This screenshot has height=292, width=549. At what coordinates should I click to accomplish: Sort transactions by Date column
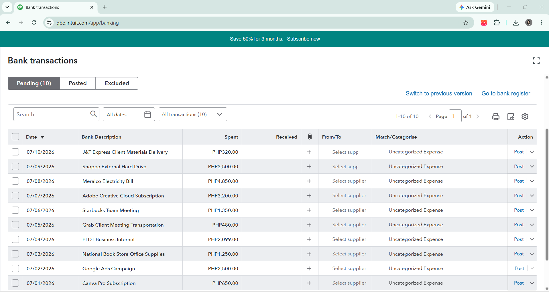pyautogui.click(x=35, y=137)
